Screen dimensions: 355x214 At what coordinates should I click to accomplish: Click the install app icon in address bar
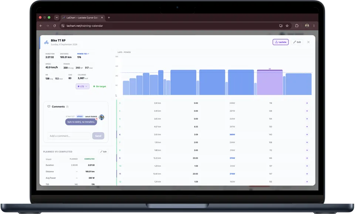click(x=281, y=26)
